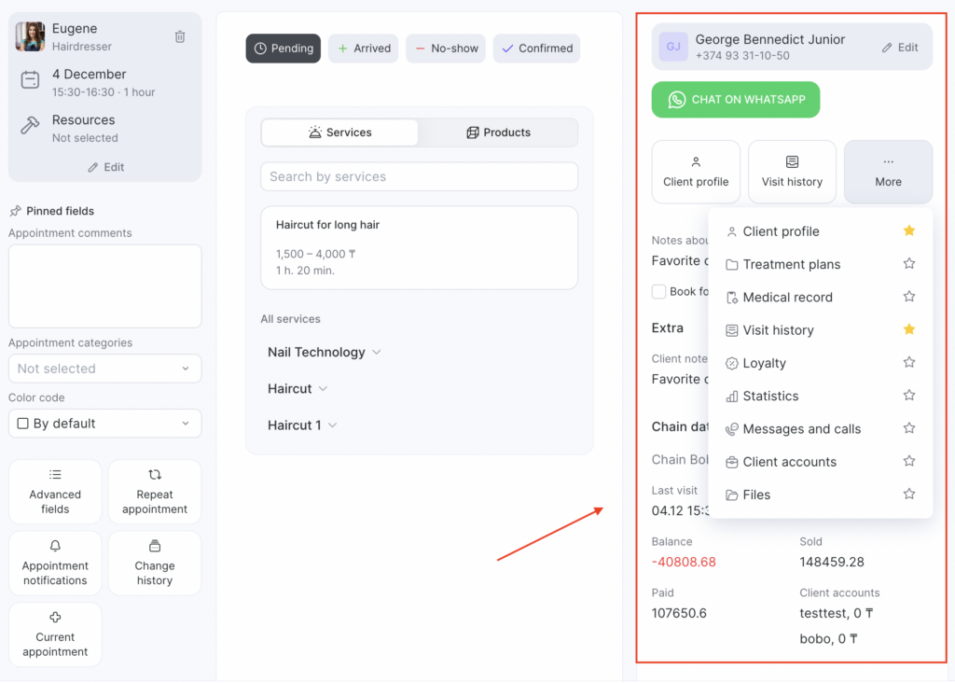Tick the Book for checkbox

coord(659,291)
